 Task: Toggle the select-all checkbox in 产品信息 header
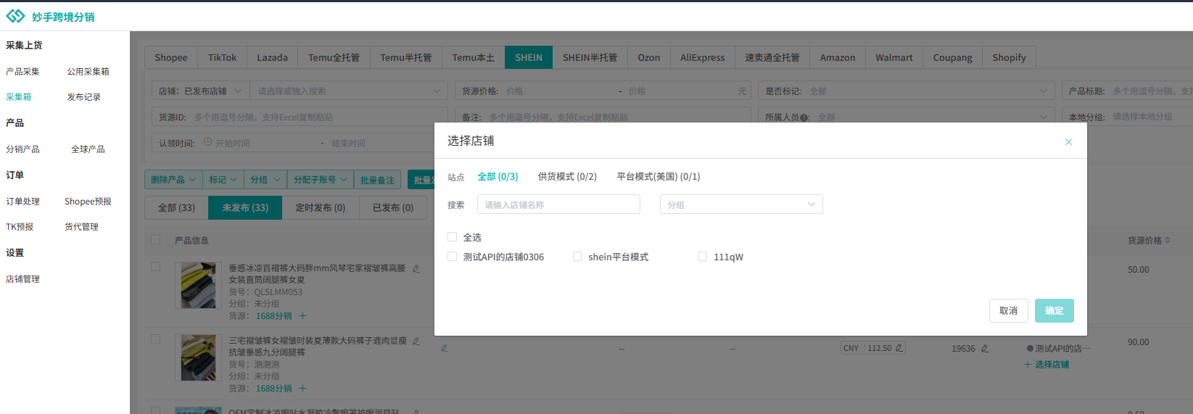click(155, 239)
